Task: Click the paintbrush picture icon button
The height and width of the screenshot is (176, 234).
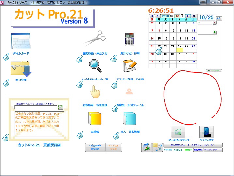Action: click(x=146, y=148)
